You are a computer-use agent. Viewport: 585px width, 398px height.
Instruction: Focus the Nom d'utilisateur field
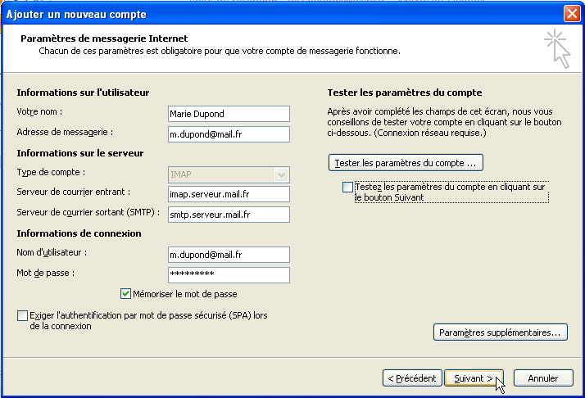tap(229, 255)
